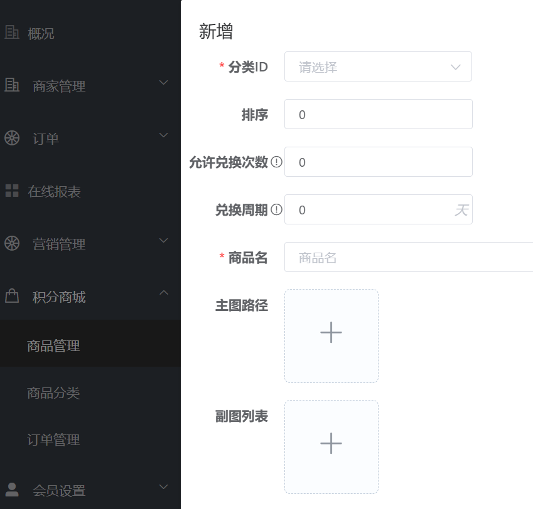Collapse the 积分商城 section chevron
The image size is (533, 509).
click(x=164, y=293)
